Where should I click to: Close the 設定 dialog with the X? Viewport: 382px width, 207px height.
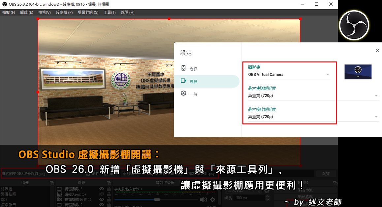(377, 51)
